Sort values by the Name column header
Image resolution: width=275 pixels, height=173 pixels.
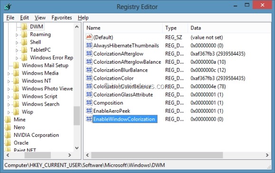click(123, 28)
